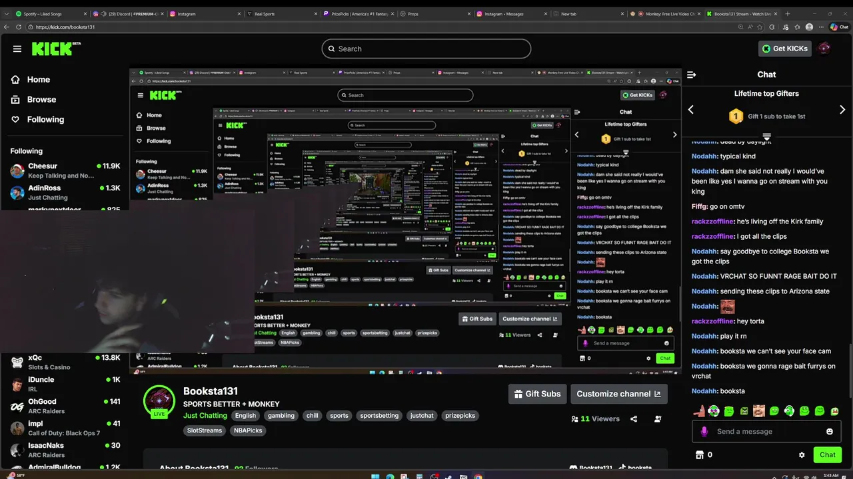Click the Just Chatting category link
This screenshot has width=853, height=479.
point(205,416)
